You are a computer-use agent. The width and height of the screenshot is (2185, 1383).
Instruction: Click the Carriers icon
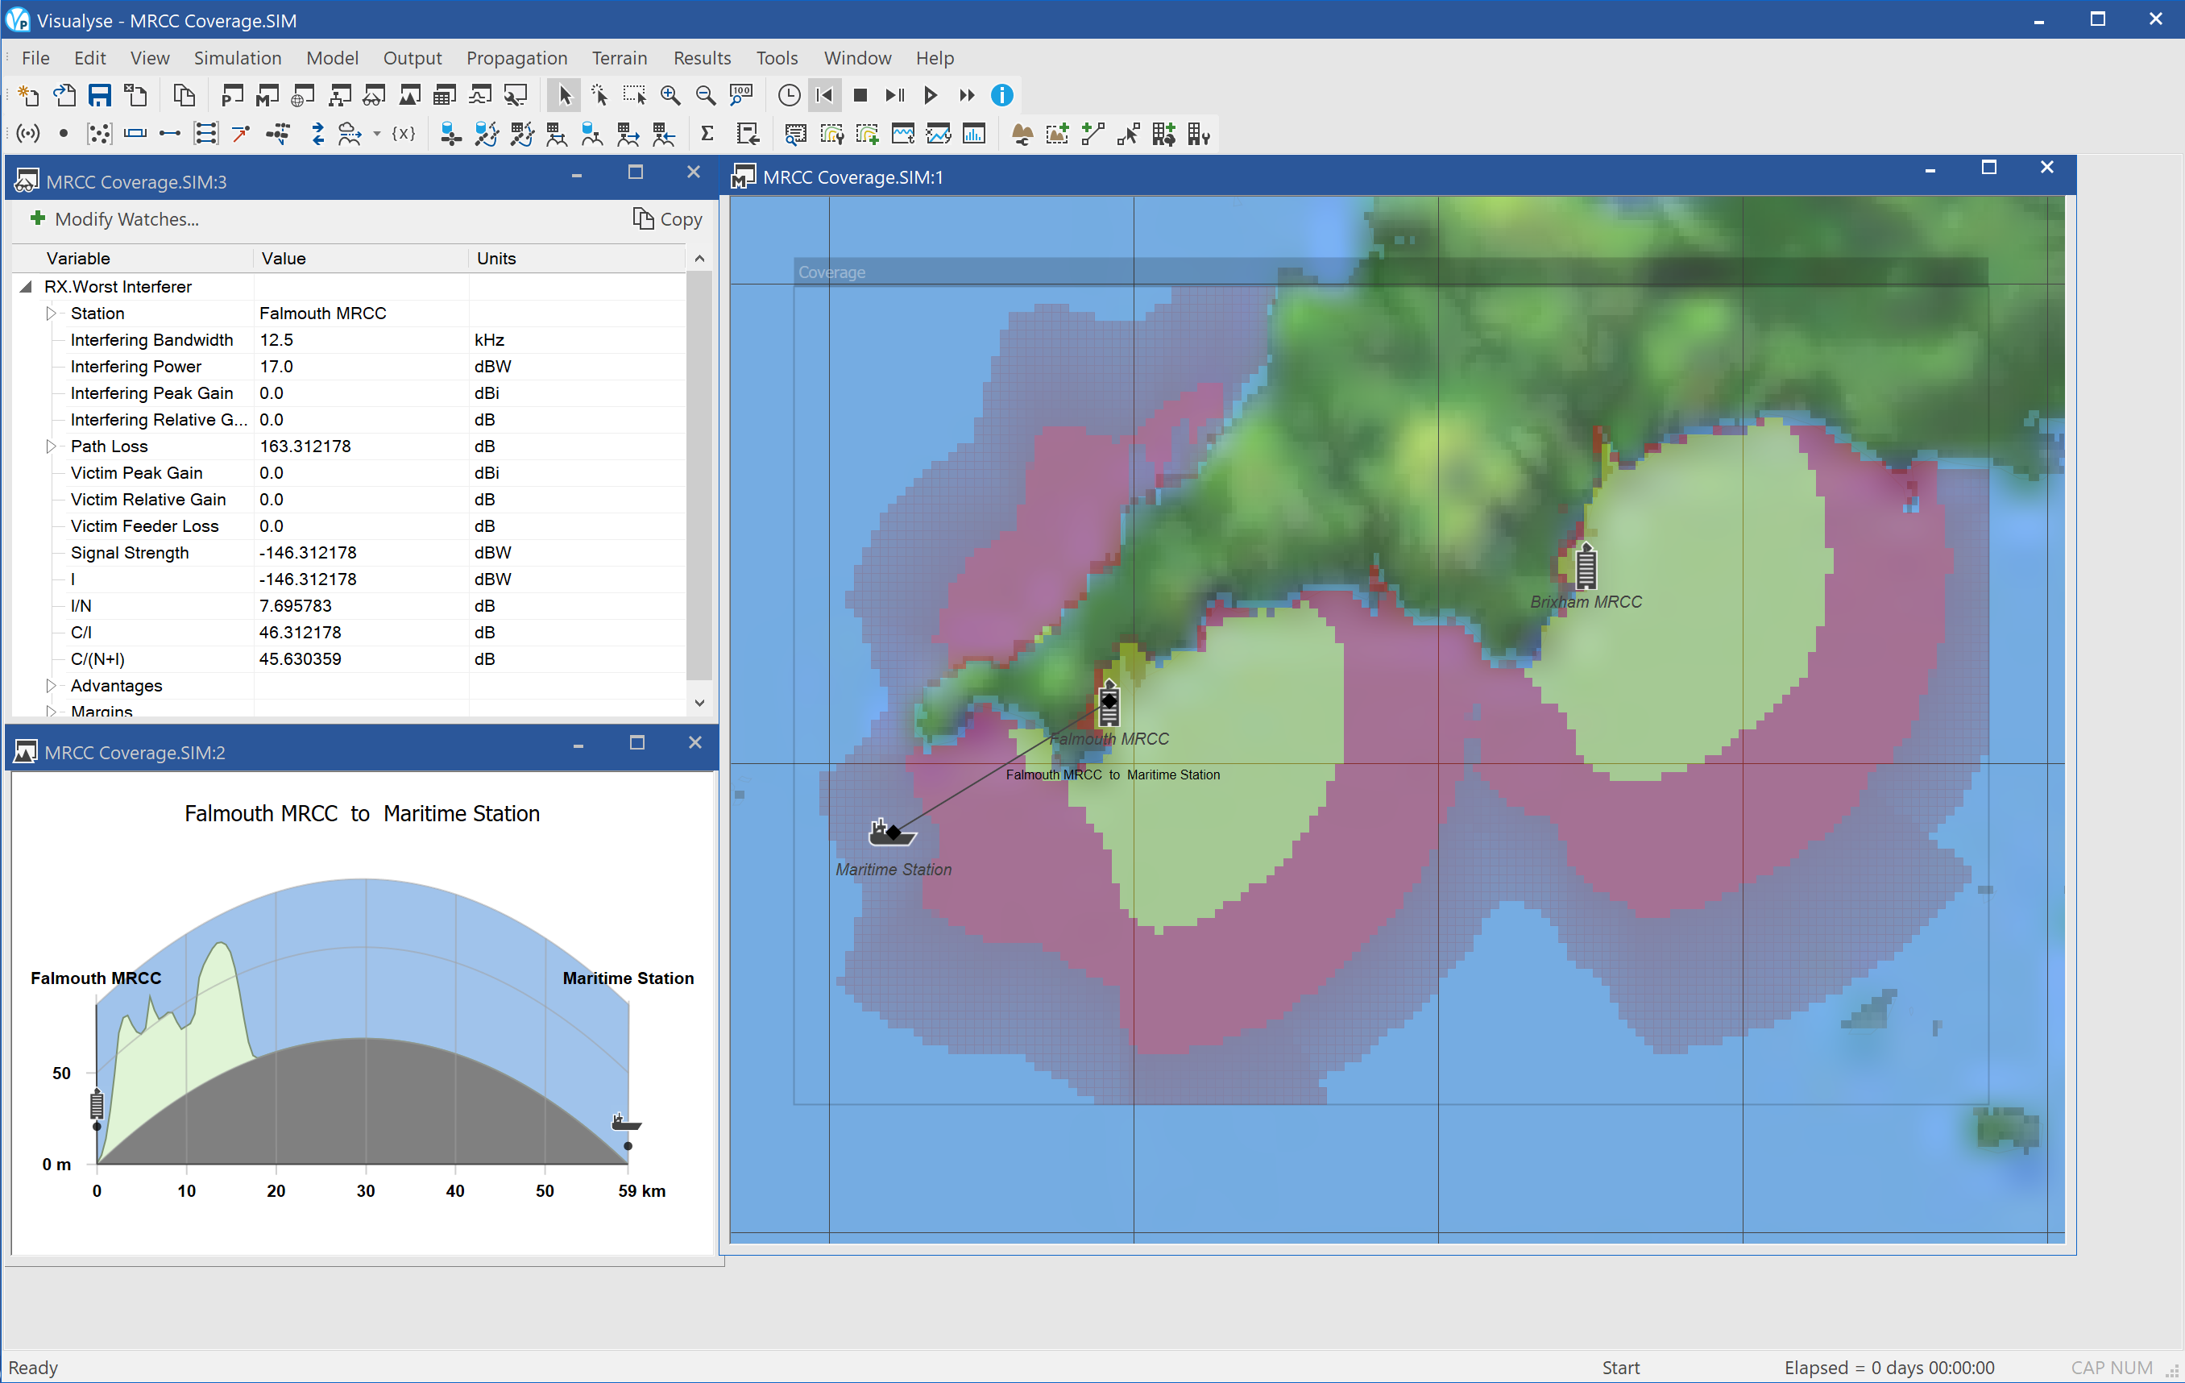coord(135,135)
